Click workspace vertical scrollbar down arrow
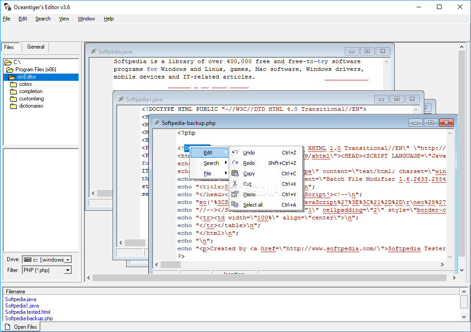The width and height of the screenshot is (471, 332). [461, 270]
